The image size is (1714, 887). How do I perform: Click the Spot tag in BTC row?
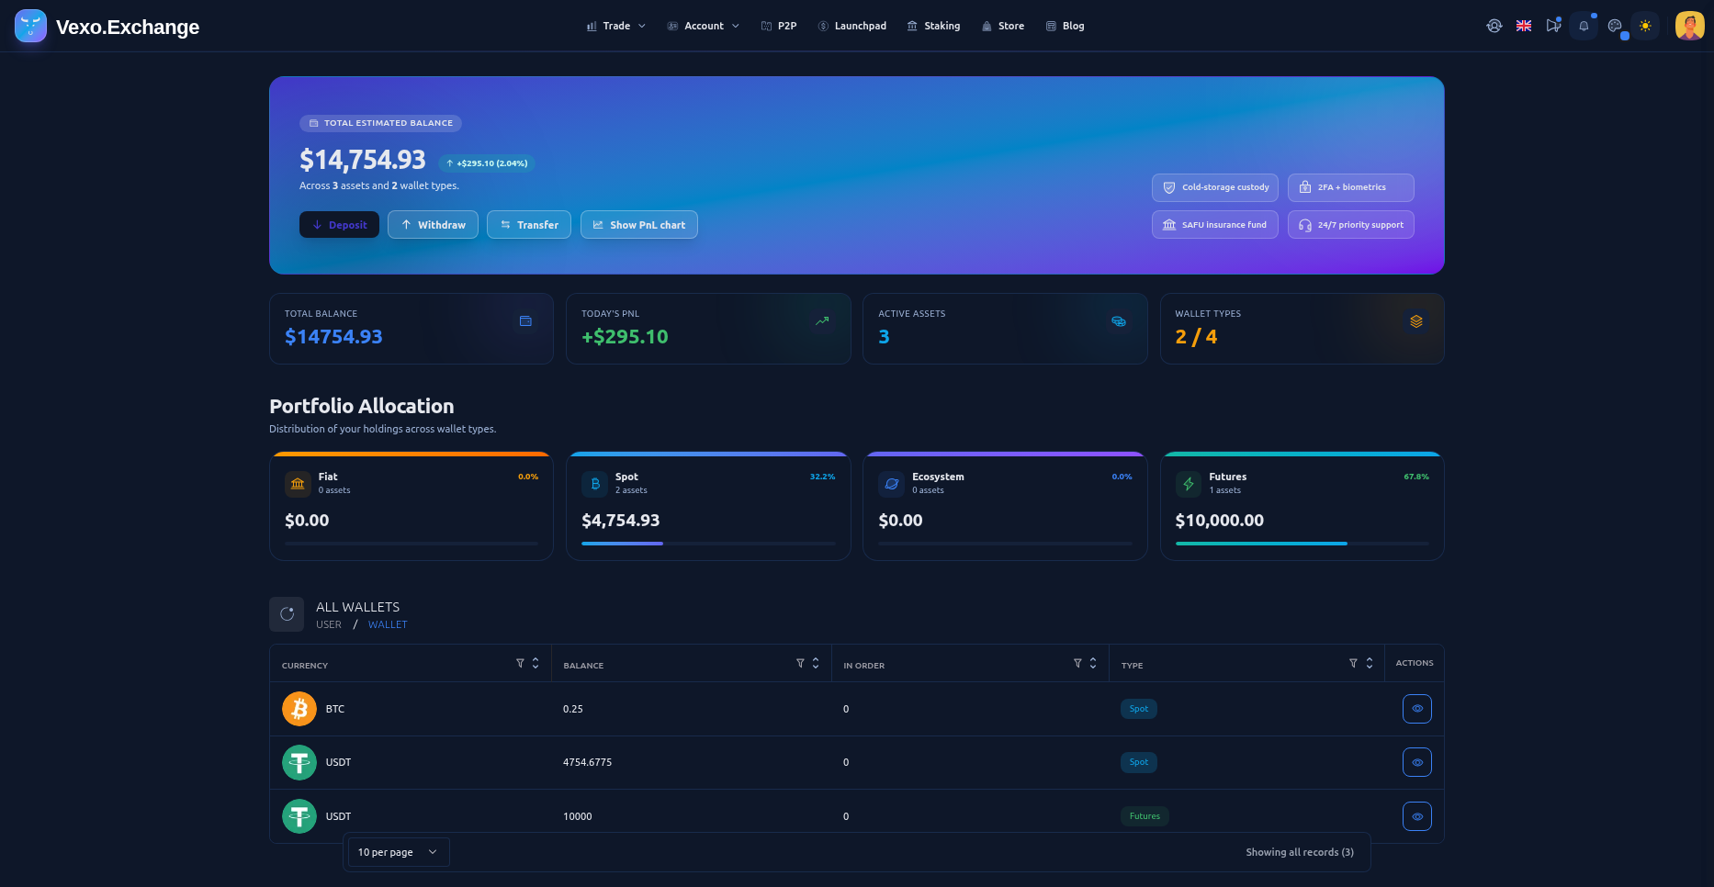tap(1139, 709)
